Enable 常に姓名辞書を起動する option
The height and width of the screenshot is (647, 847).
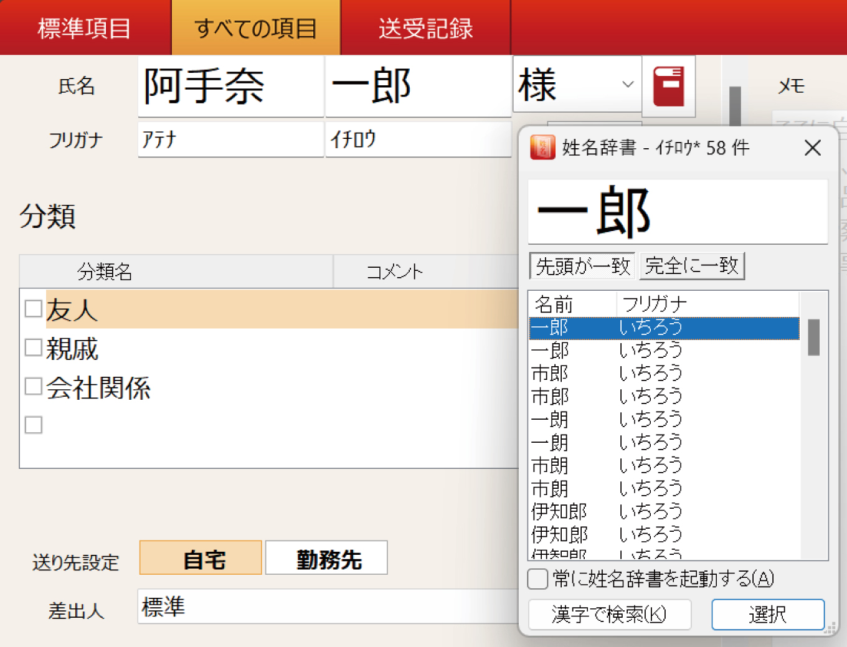click(537, 579)
